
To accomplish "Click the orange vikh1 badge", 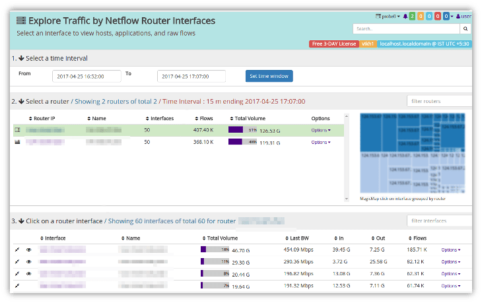I will pyautogui.click(x=368, y=44).
